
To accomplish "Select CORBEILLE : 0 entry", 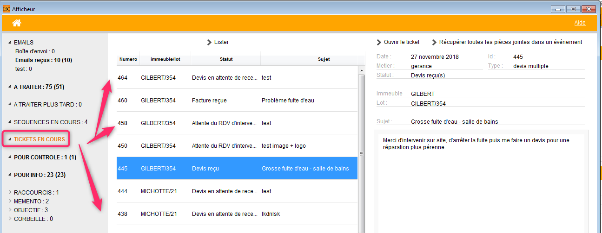I will 33,219.
